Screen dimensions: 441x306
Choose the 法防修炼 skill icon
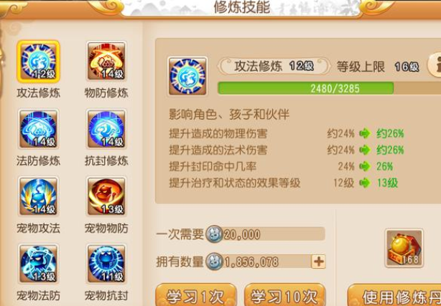(39, 129)
